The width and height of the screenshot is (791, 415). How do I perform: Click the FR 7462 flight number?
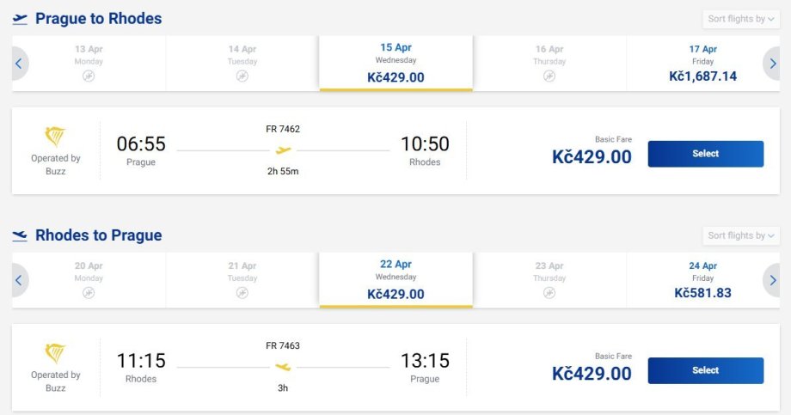[x=283, y=130]
